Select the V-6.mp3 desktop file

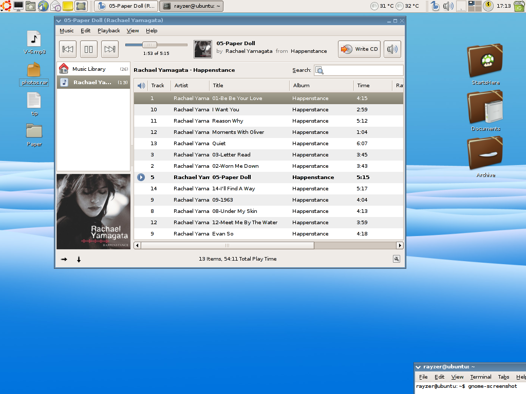click(34, 43)
